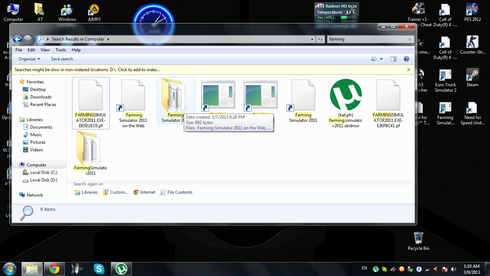The height and width of the screenshot is (276, 490).
Task: Click the Safely Remove Hardware tray icon
Action: click(410, 269)
